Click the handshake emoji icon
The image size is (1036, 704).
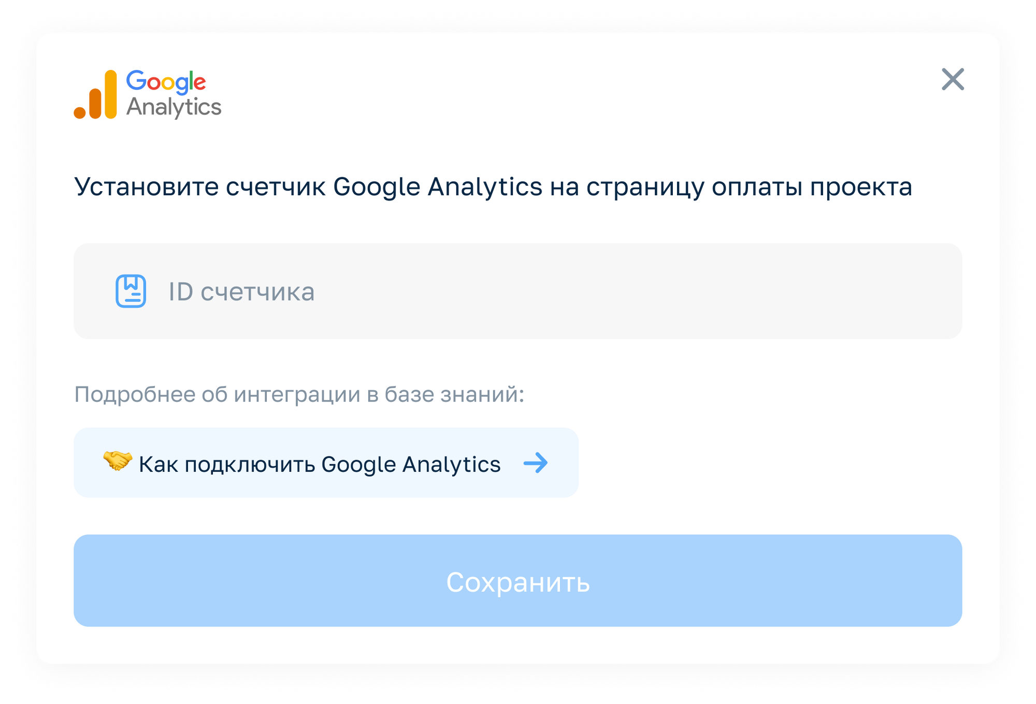[118, 461]
